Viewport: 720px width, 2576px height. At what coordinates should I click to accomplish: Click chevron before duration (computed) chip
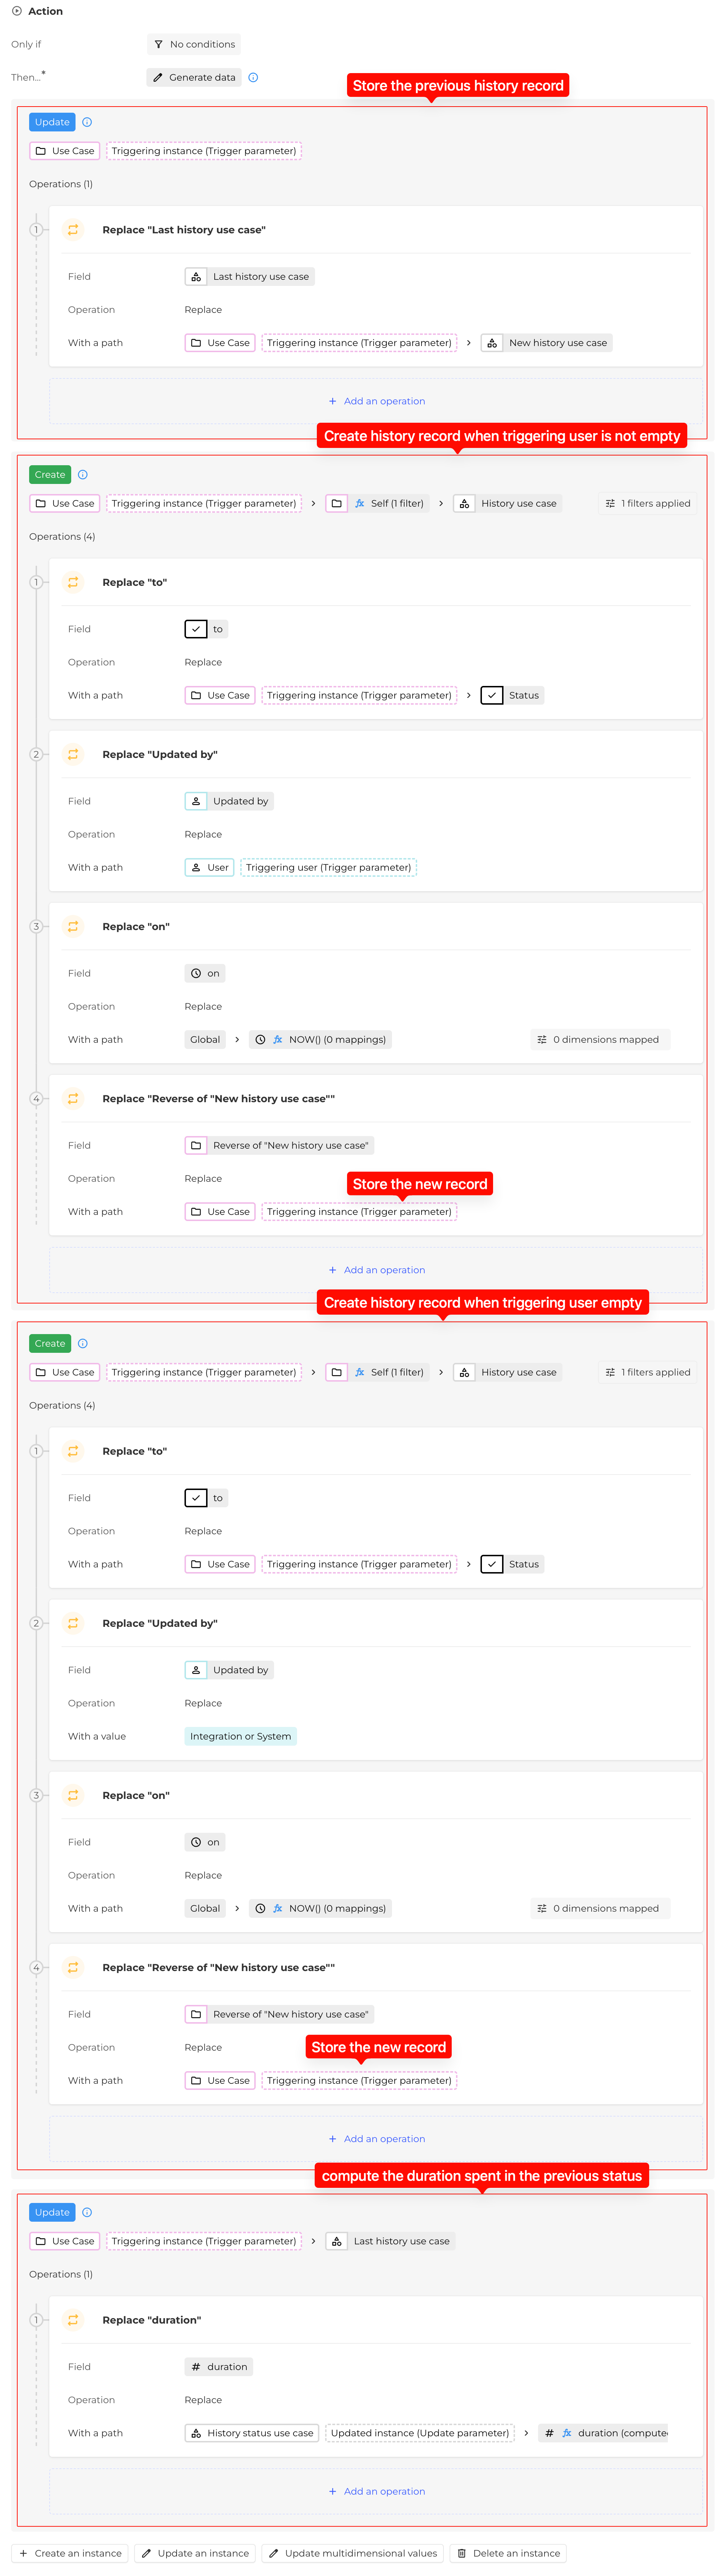tap(526, 2433)
